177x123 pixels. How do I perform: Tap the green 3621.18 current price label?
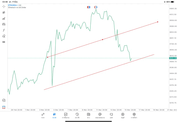(x=172, y=58)
